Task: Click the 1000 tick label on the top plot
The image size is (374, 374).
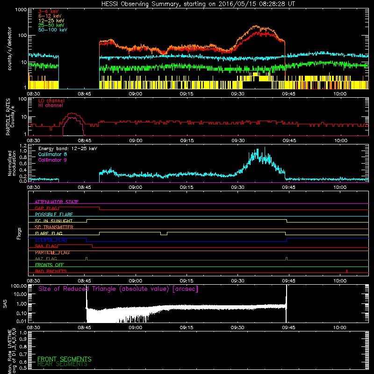Action: coord(21,10)
